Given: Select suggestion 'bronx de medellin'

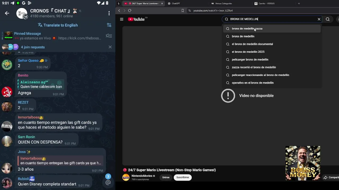Looking at the screenshot, I should [272, 36].
